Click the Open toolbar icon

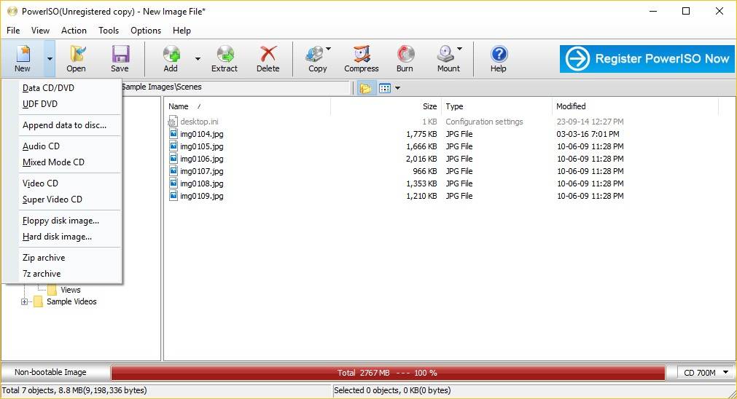pos(77,54)
